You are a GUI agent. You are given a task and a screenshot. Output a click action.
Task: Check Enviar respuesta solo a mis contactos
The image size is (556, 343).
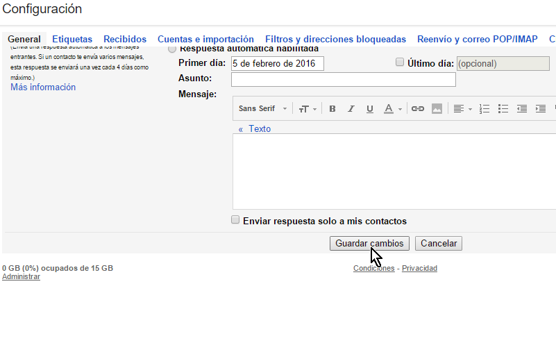(235, 220)
